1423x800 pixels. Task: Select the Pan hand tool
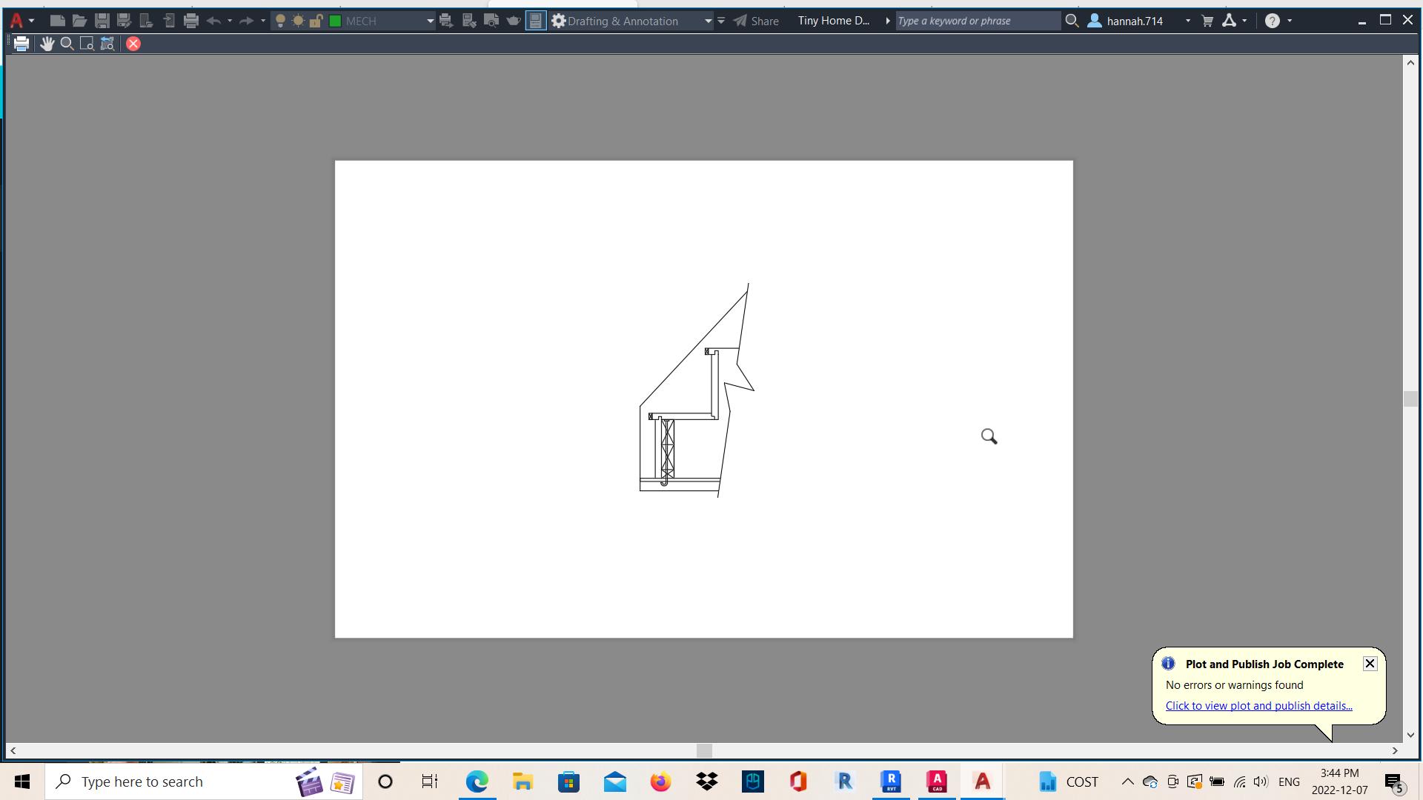coord(47,44)
